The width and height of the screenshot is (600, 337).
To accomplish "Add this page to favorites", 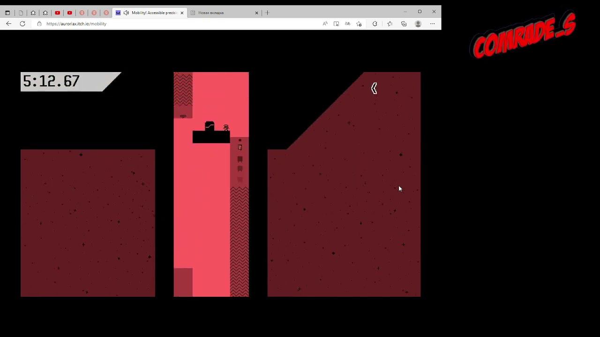I will point(359,23).
